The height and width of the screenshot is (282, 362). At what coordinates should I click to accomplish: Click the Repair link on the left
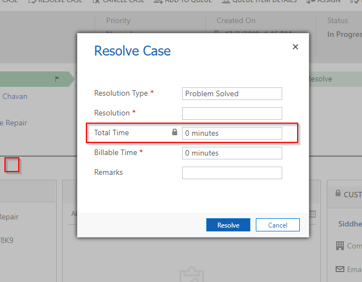pos(13,123)
